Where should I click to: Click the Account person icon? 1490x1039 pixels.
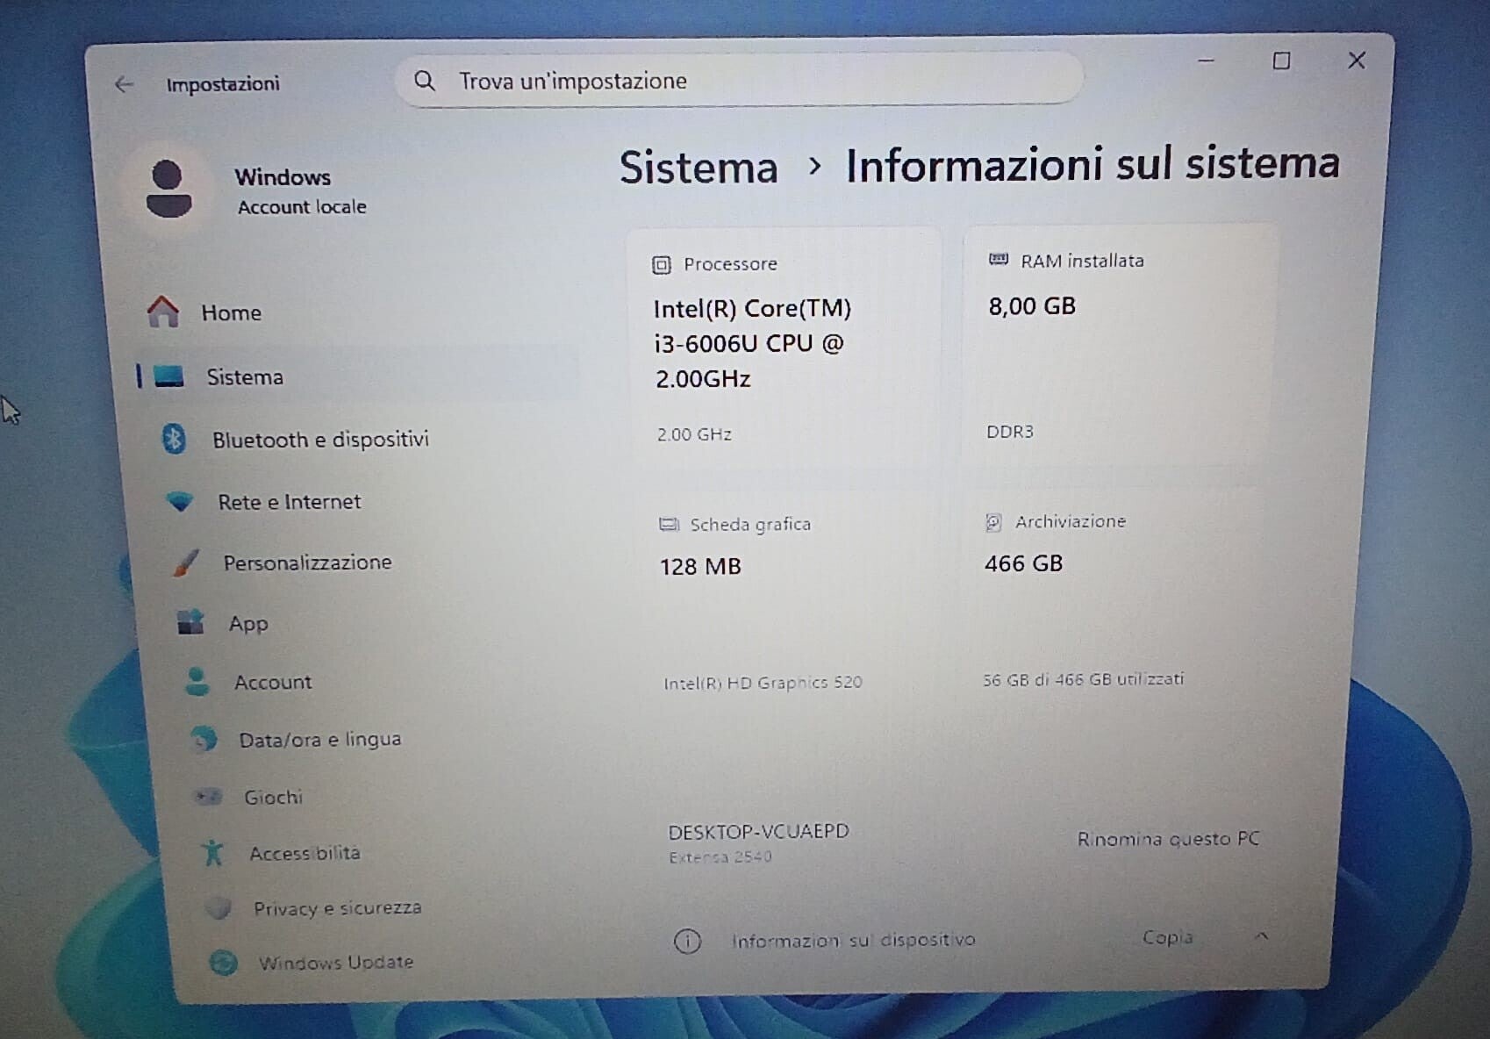tap(197, 682)
